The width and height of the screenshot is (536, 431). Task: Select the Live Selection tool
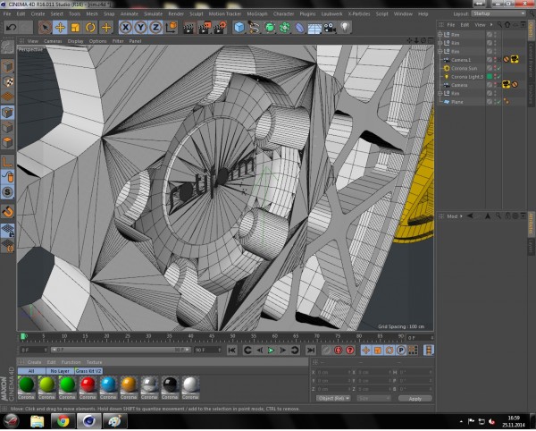(x=45, y=28)
